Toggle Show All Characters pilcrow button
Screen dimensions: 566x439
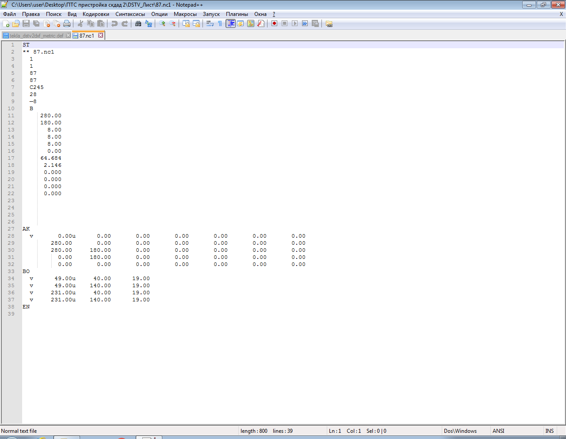coord(220,23)
